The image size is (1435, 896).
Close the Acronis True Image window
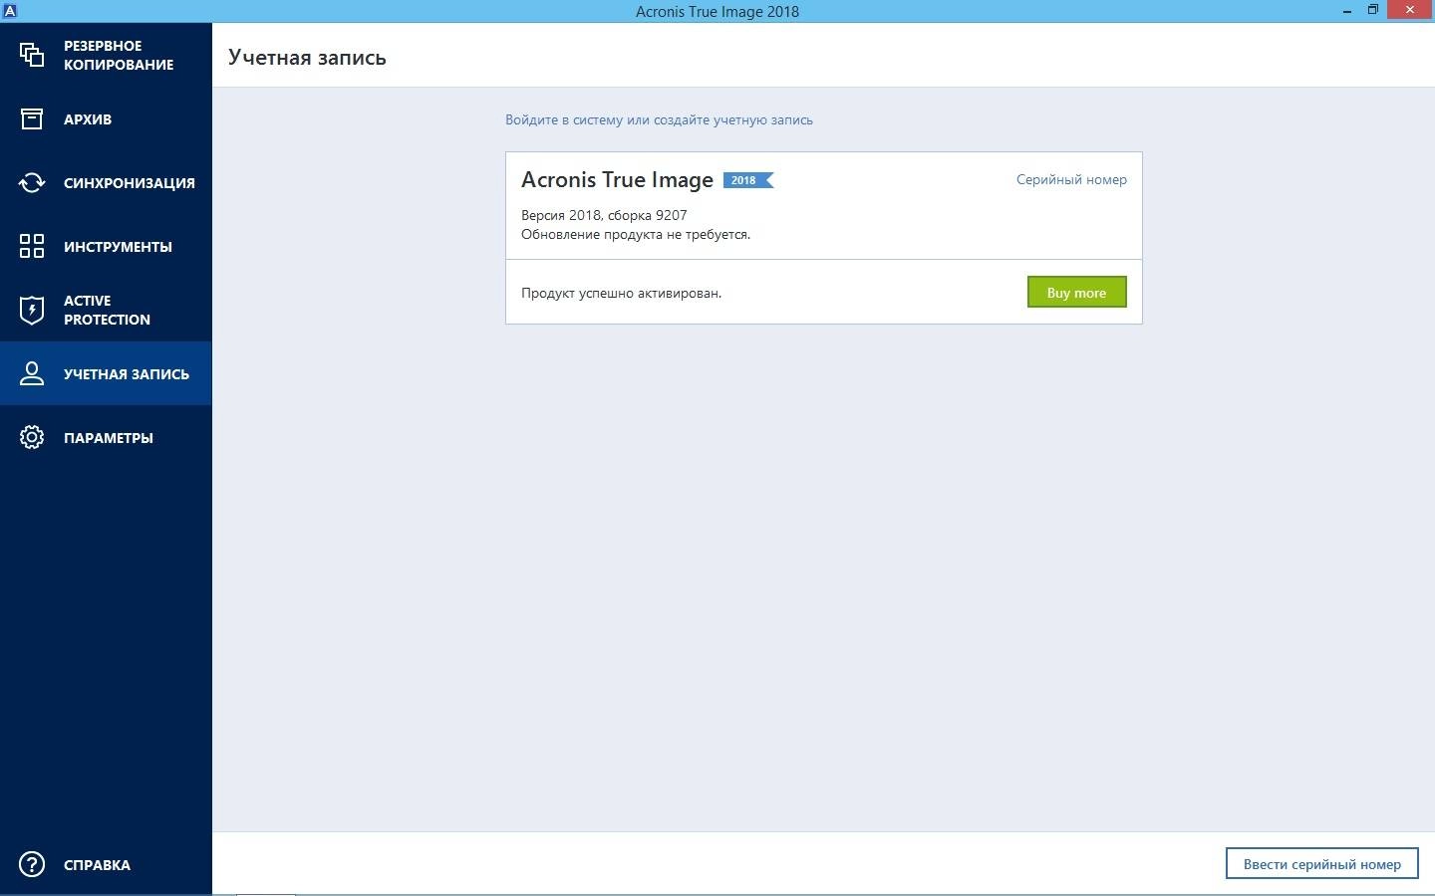pyautogui.click(x=1410, y=10)
